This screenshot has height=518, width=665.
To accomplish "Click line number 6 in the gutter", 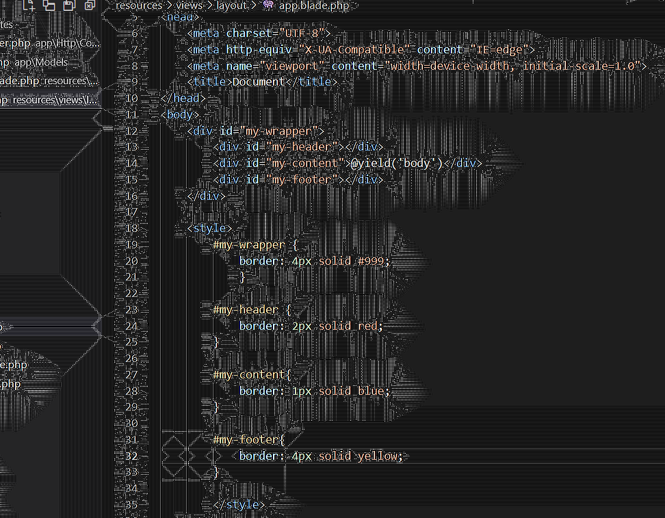I will pyautogui.click(x=135, y=34).
